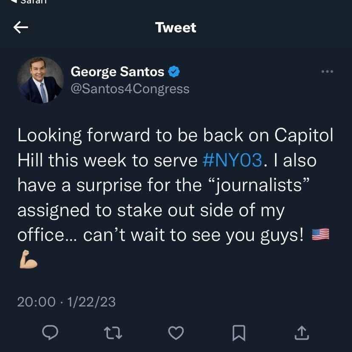
Task: Click the flexed bicep emoji
Action: tap(28, 261)
